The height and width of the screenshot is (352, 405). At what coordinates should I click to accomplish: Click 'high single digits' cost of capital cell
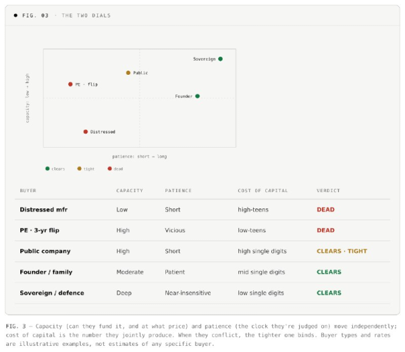click(262, 251)
